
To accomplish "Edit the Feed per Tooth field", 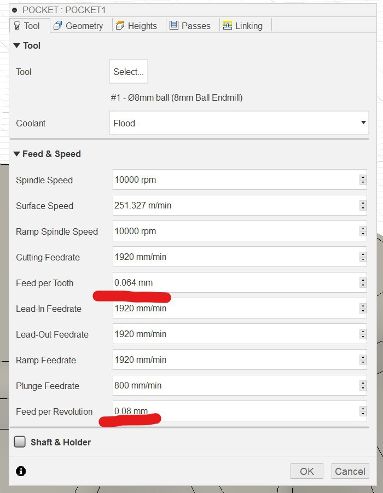I will coord(234,283).
